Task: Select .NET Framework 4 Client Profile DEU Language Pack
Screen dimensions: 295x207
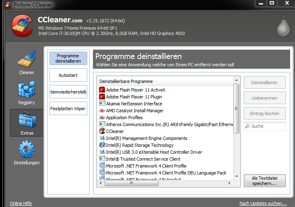Action: pos(166,173)
